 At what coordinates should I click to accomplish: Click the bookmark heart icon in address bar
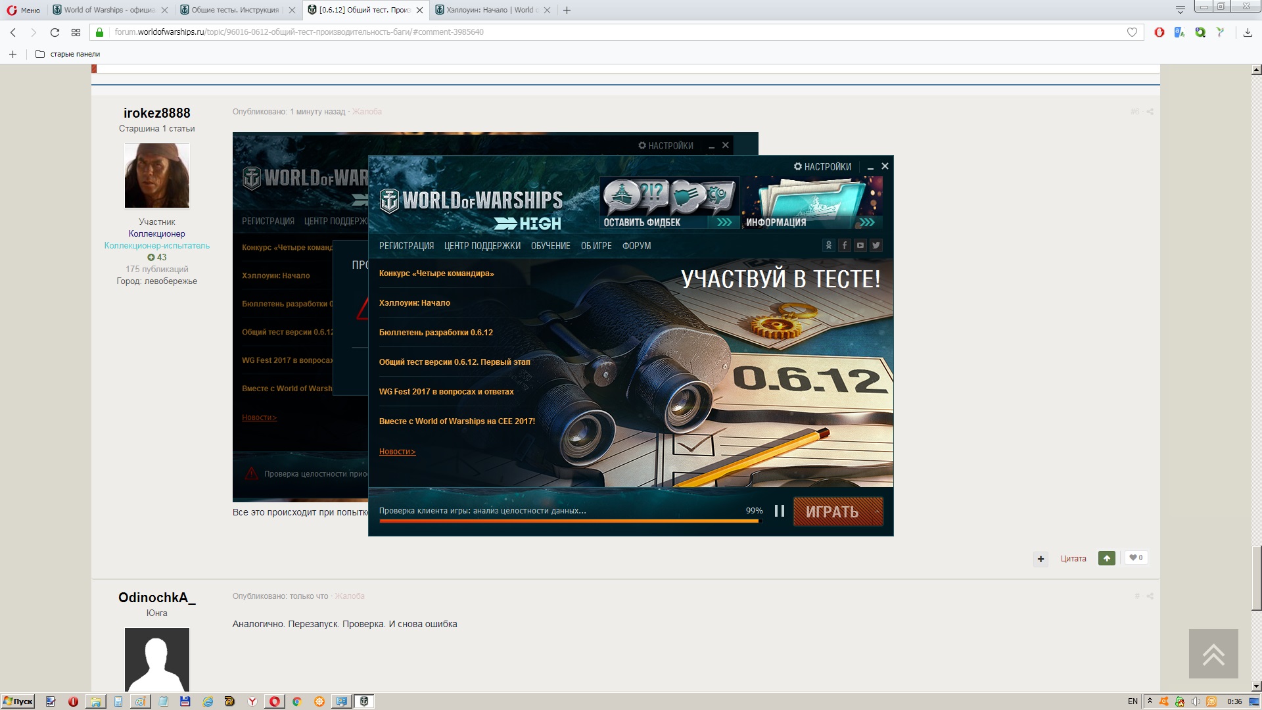coord(1132,32)
